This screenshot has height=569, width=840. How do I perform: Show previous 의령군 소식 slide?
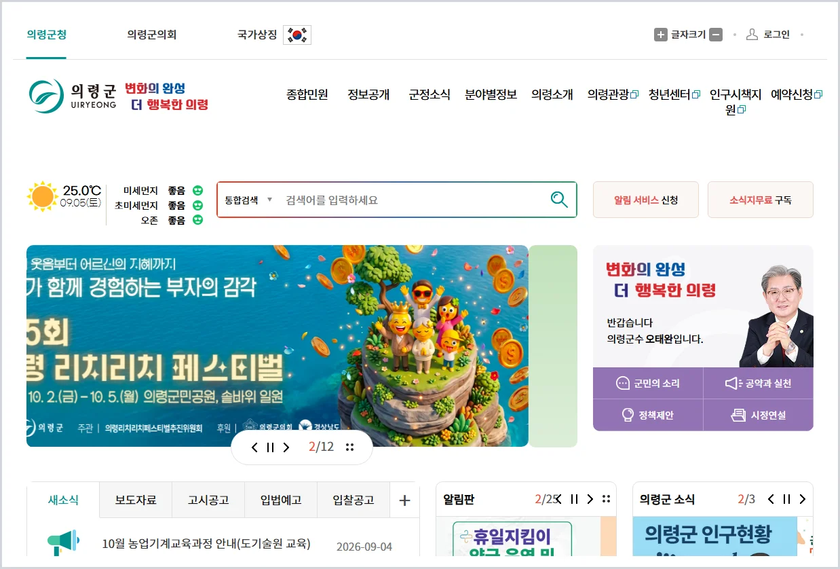tap(771, 499)
